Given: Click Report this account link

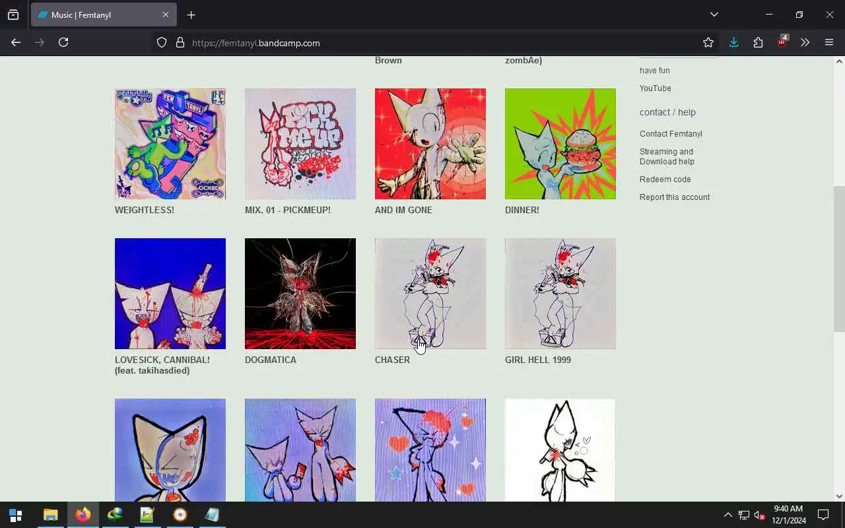Looking at the screenshot, I should [675, 197].
